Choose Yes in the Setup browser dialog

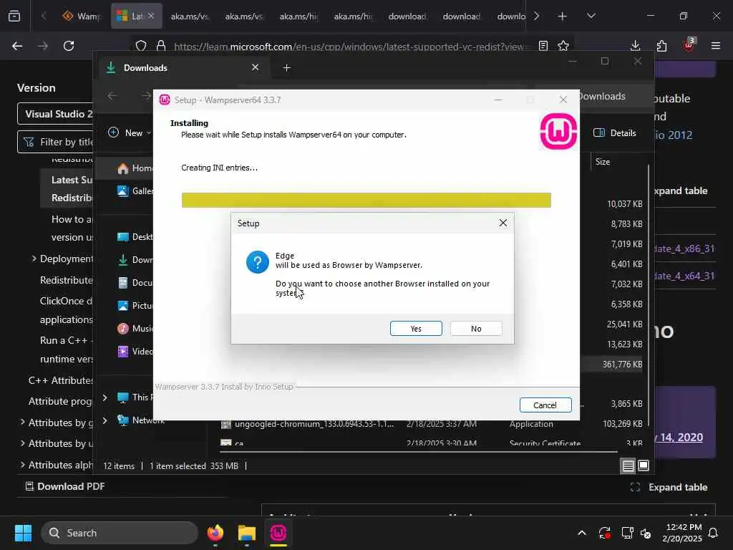point(416,328)
